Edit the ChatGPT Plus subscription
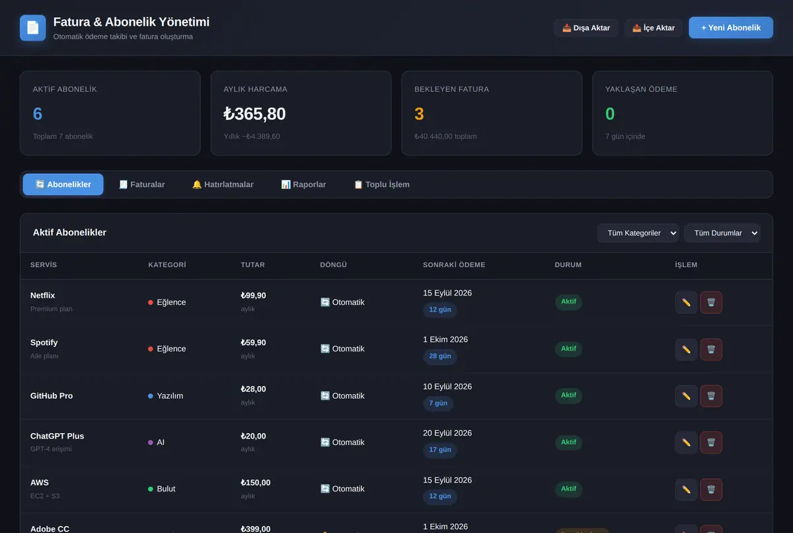The image size is (793, 533). [686, 442]
